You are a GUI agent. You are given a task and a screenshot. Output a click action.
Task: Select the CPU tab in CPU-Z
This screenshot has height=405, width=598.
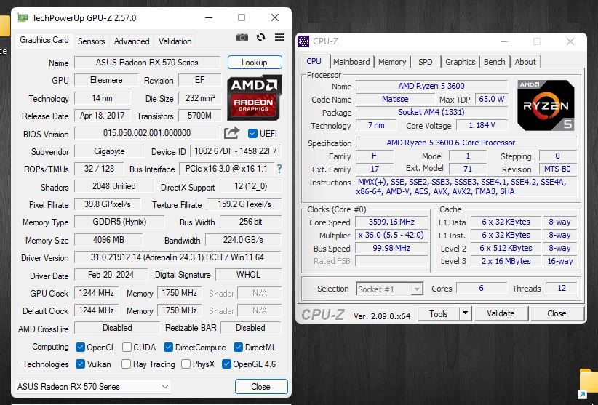pos(314,61)
